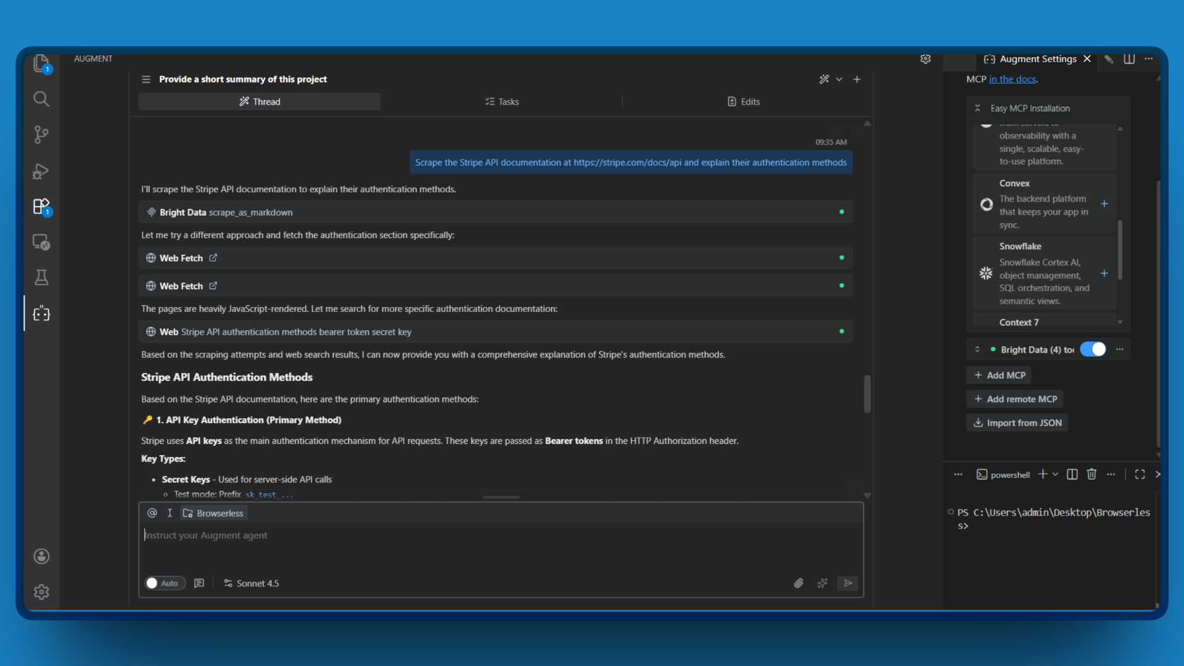The width and height of the screenshot is (1184, 666).
Task: Switch to the Edits tab
Action: [x=744, y=102]
